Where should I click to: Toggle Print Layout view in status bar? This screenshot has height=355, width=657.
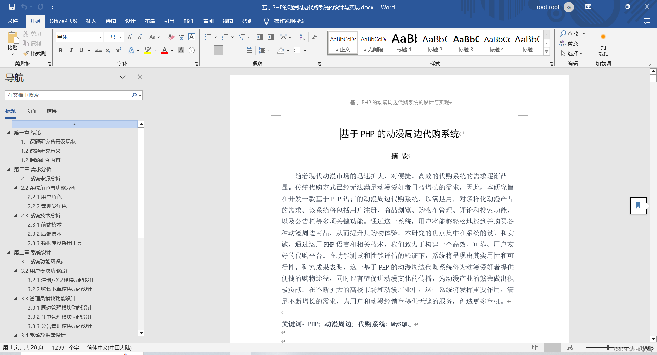552,347
